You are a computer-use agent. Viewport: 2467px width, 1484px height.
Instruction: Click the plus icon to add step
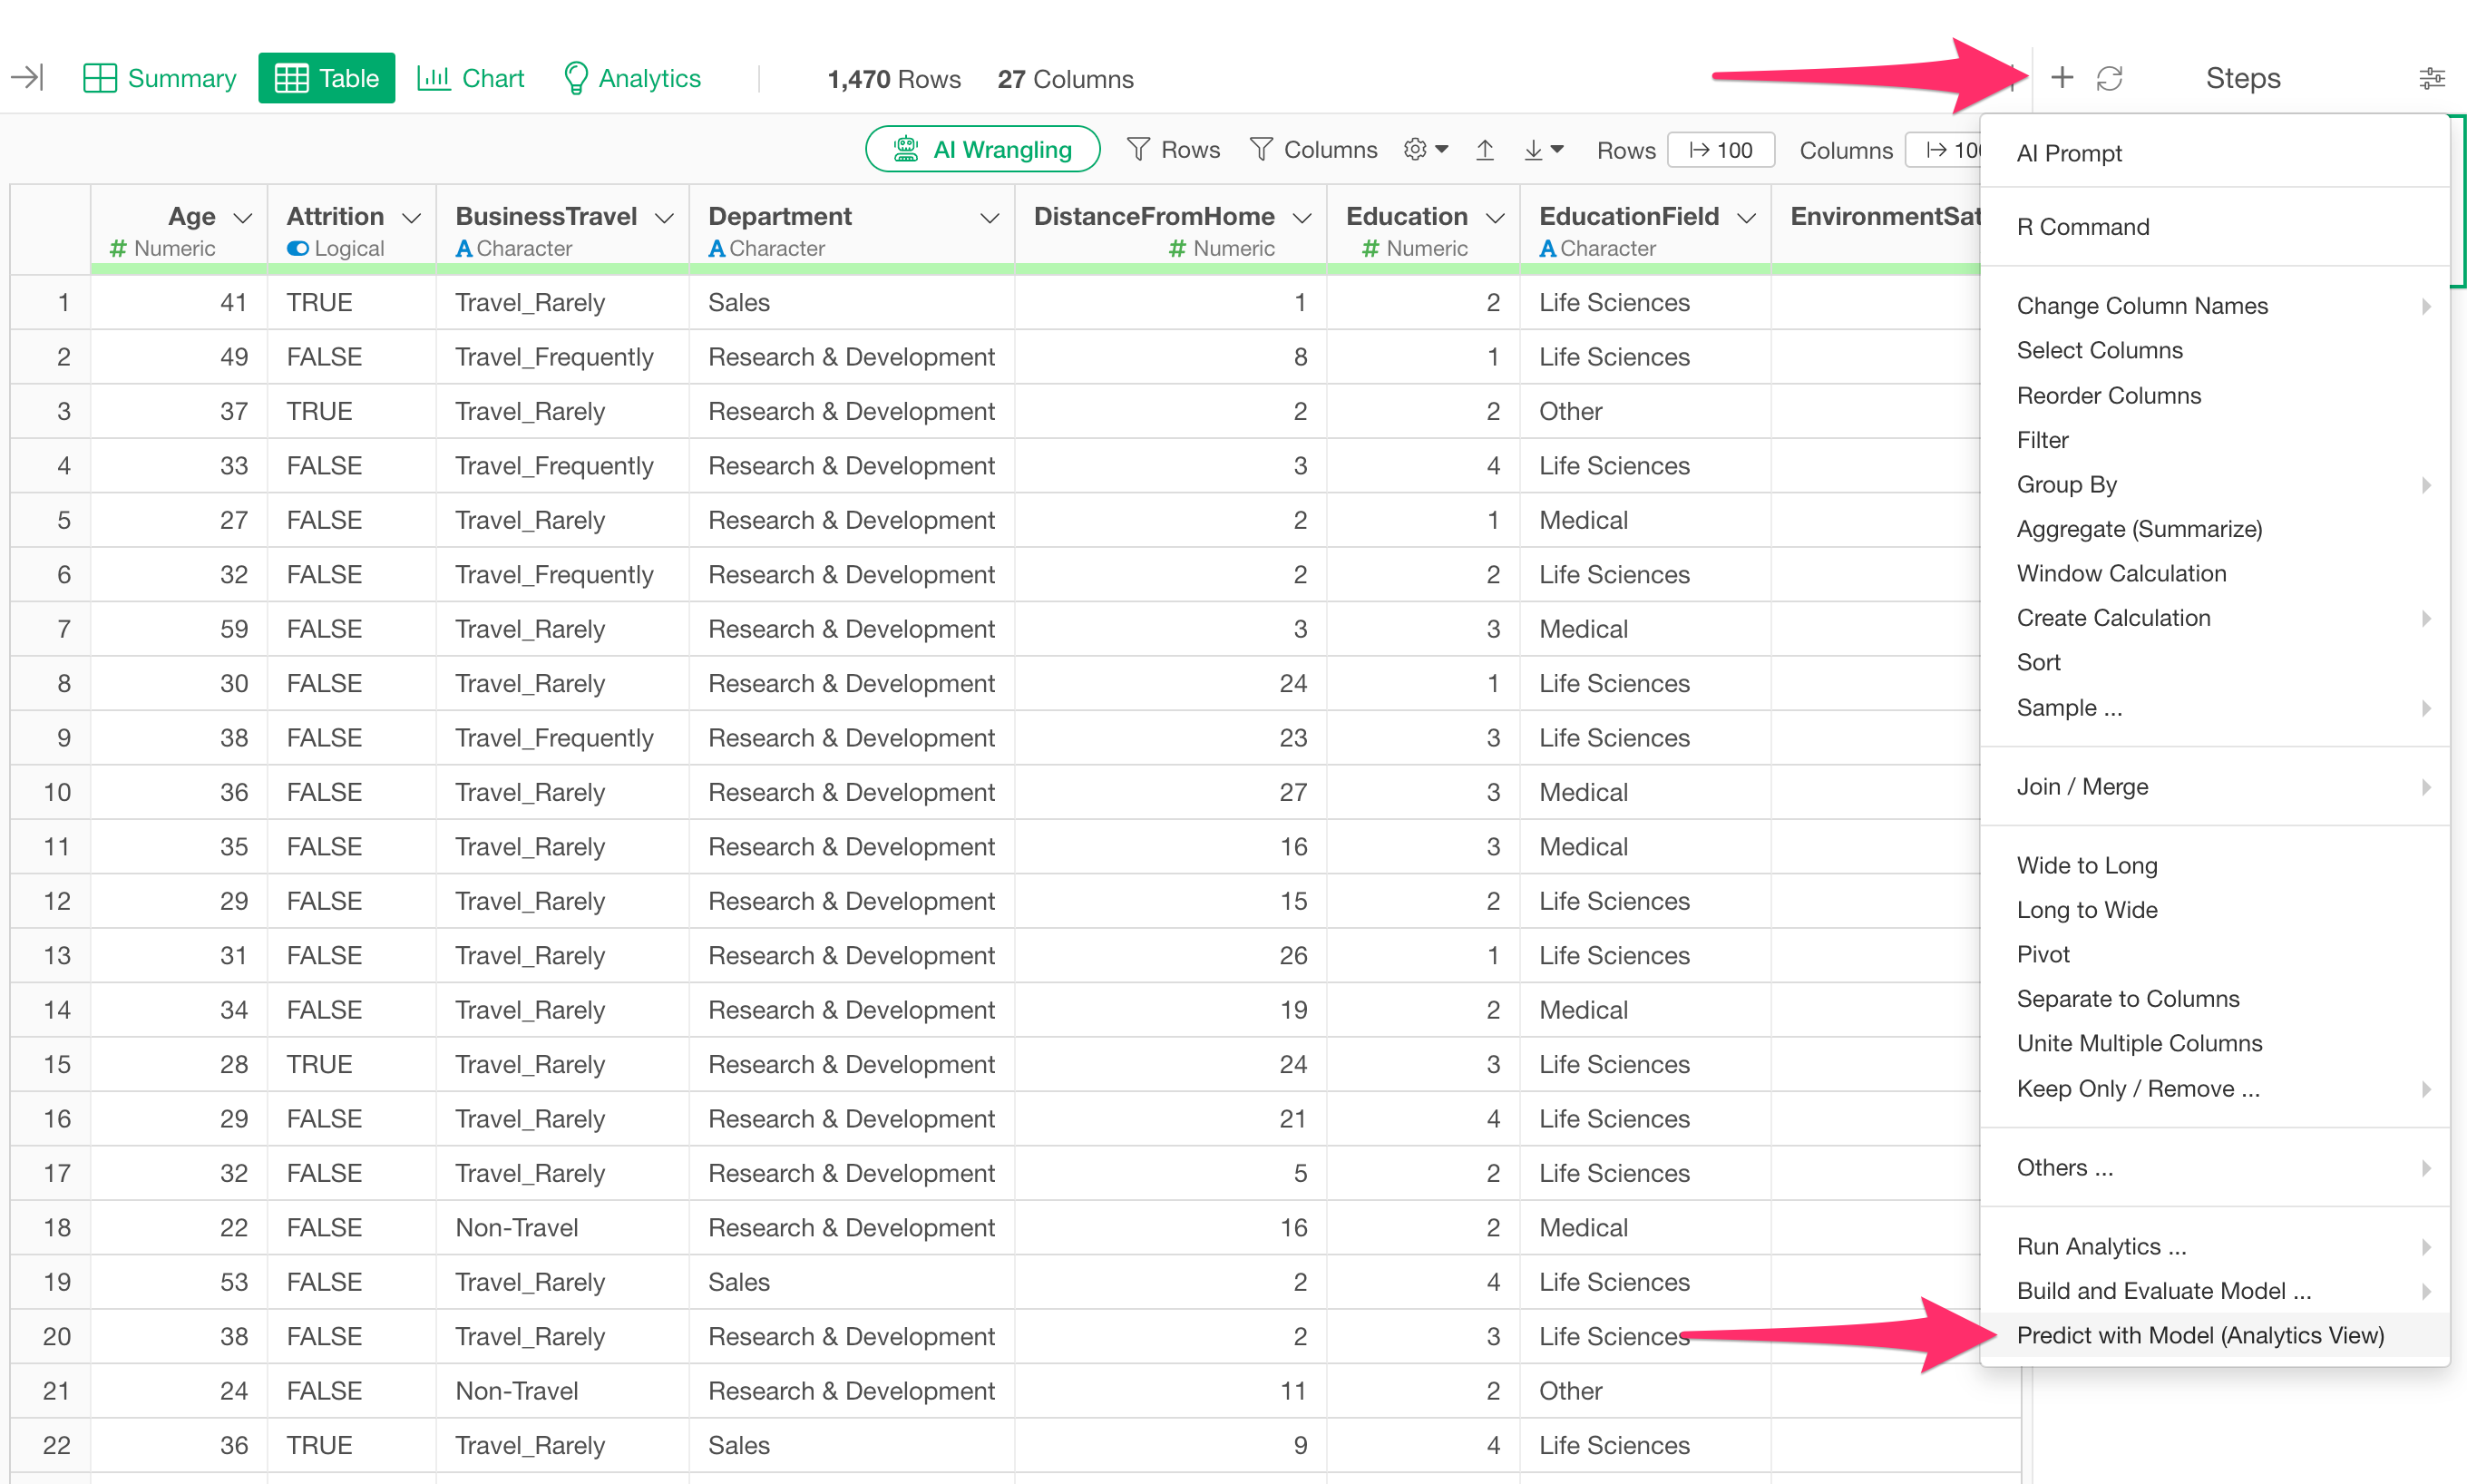(x=2062, y=78)
